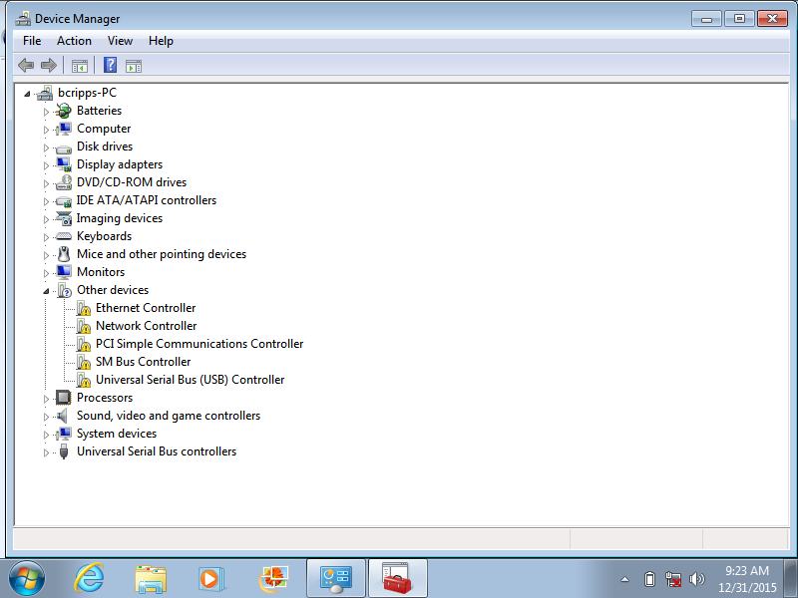Select 'Universal Serial Bus (USB) Controller' entry

(x=190, y=380)
